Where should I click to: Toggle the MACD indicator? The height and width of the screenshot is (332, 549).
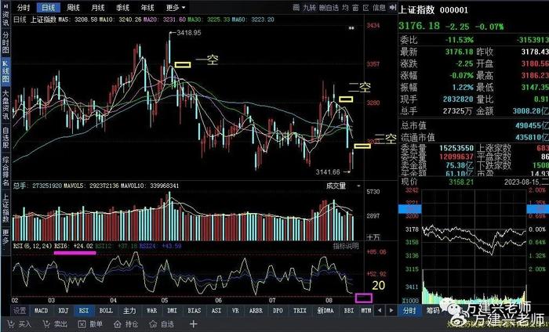pyautogui.click(x=41, y=311)
